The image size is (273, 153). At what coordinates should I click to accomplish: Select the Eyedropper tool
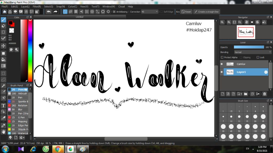click(3, 125)
